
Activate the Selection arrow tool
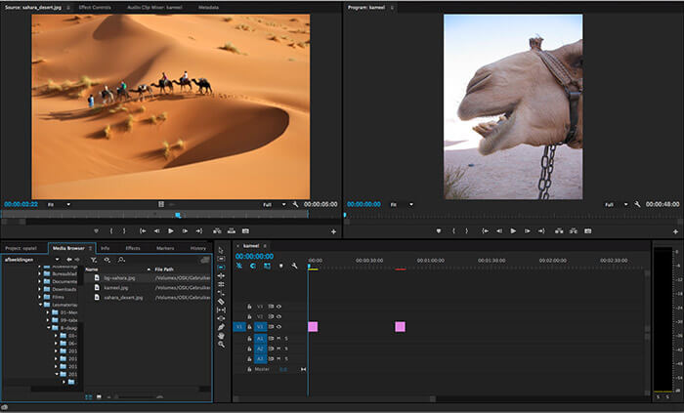click(222, 251)
